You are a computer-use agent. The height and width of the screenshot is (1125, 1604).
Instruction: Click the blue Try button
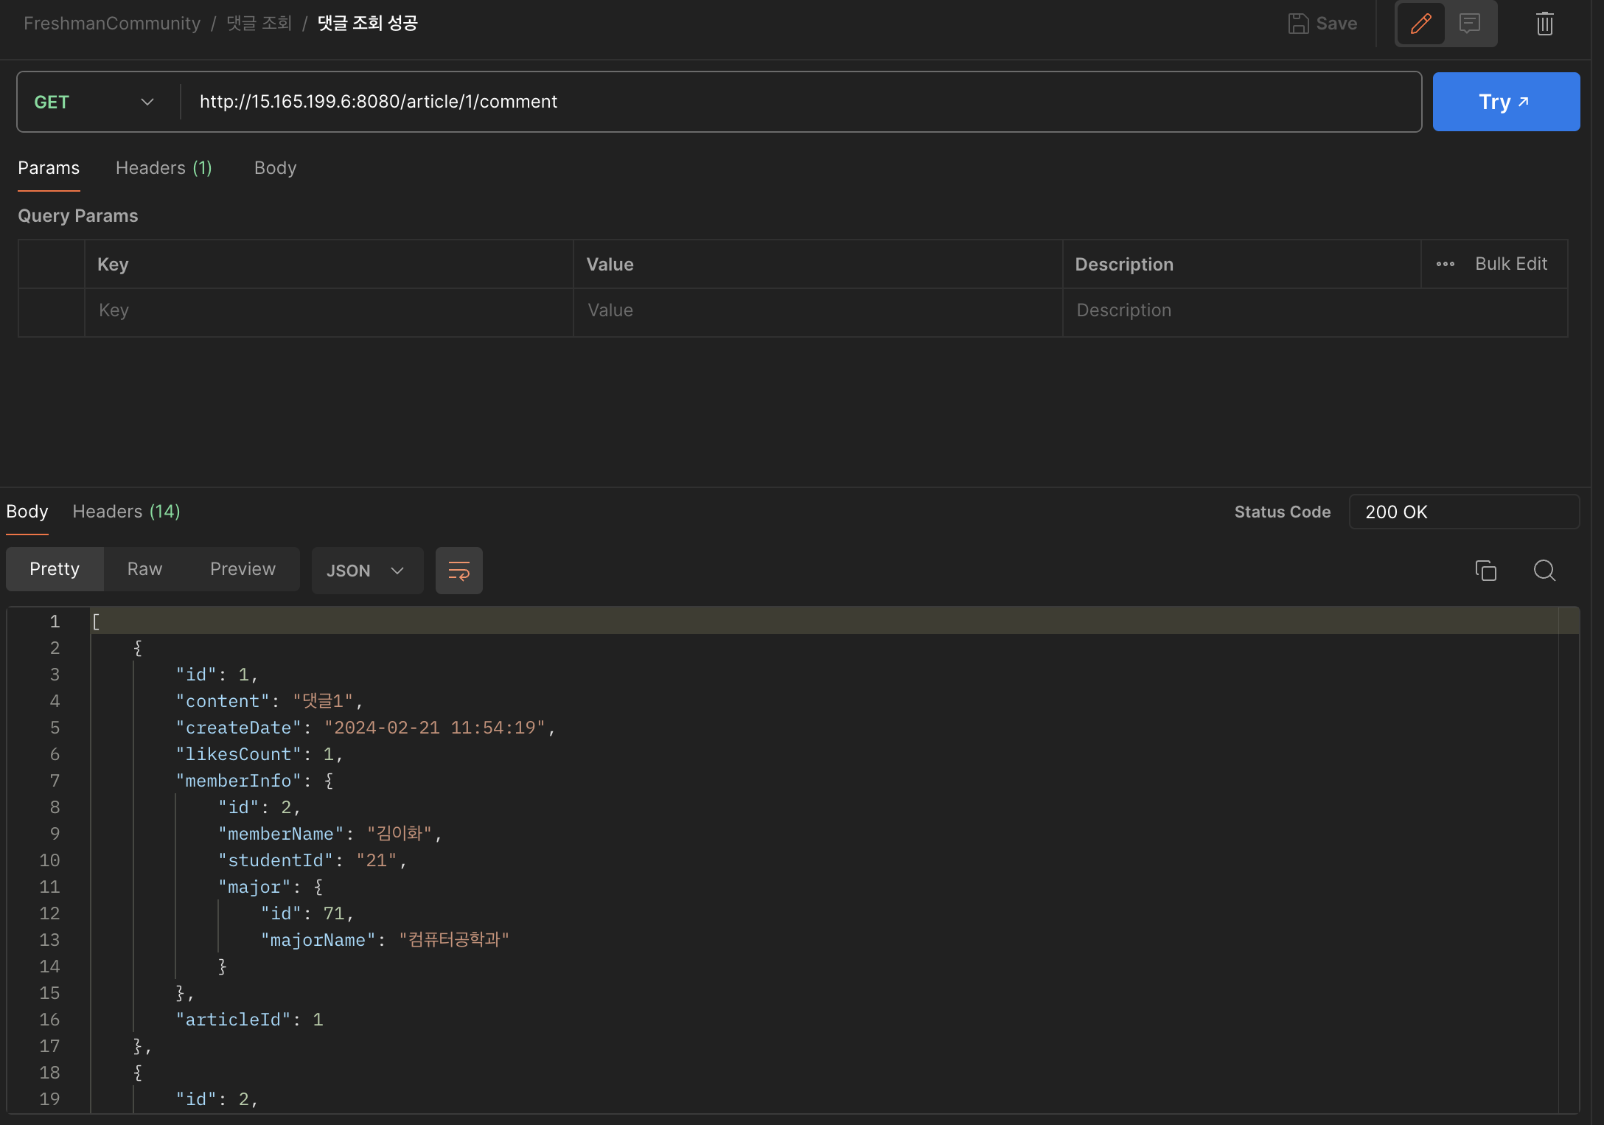(x=1505, y=102)
